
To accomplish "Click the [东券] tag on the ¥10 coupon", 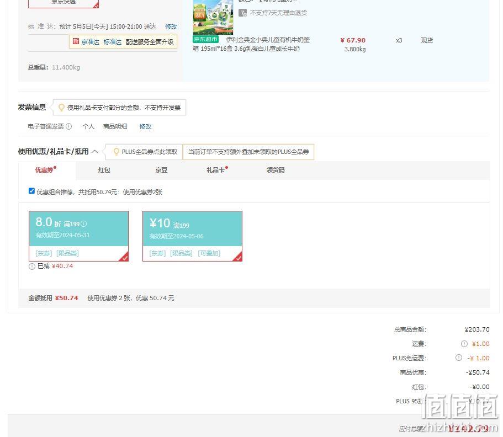I will (157, 253).
